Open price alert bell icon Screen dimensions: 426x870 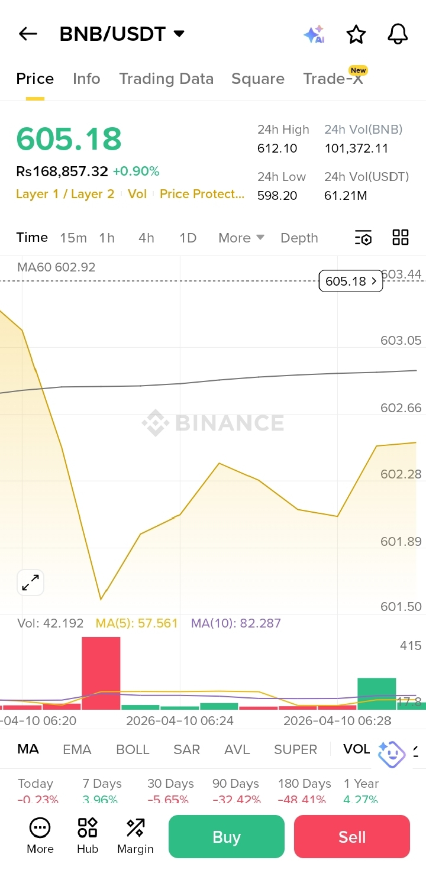[398, 34]
